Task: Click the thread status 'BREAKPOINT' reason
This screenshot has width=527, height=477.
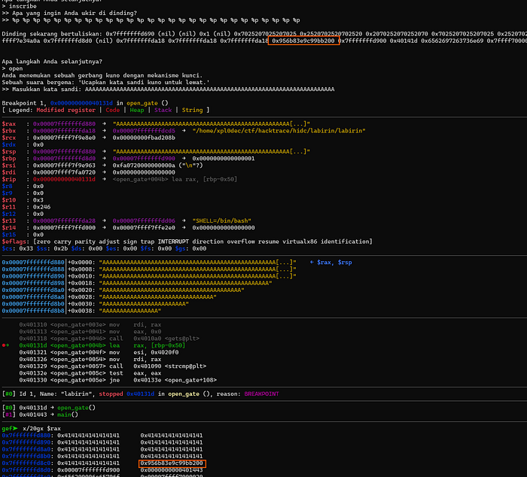Action: (x=261, y=393)
